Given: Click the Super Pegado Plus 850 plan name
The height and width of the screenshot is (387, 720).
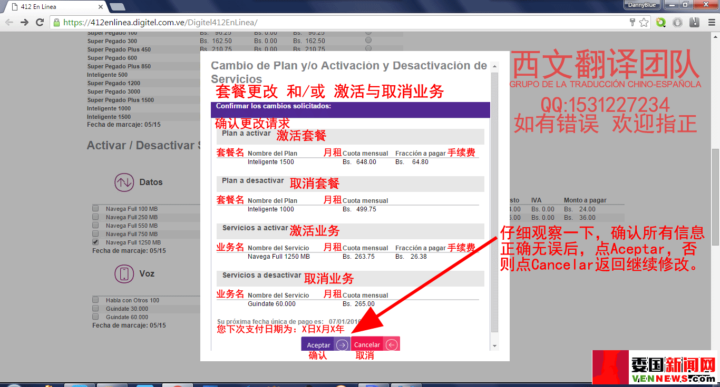Looking at the screenshot, I should click(119, 66).
